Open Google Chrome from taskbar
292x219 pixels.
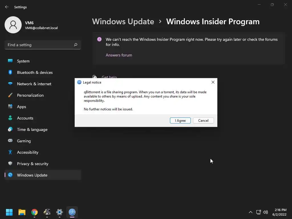35,212
